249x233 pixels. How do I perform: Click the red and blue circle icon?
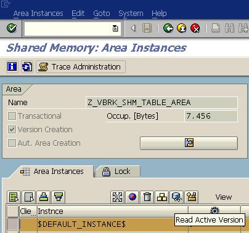coord(133,197)
